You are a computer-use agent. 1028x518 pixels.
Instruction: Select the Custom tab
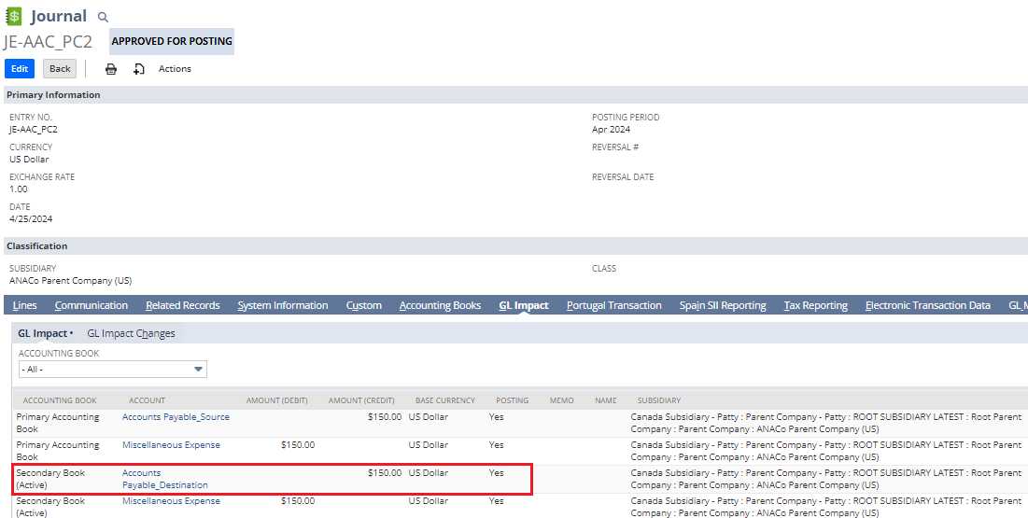364,305
